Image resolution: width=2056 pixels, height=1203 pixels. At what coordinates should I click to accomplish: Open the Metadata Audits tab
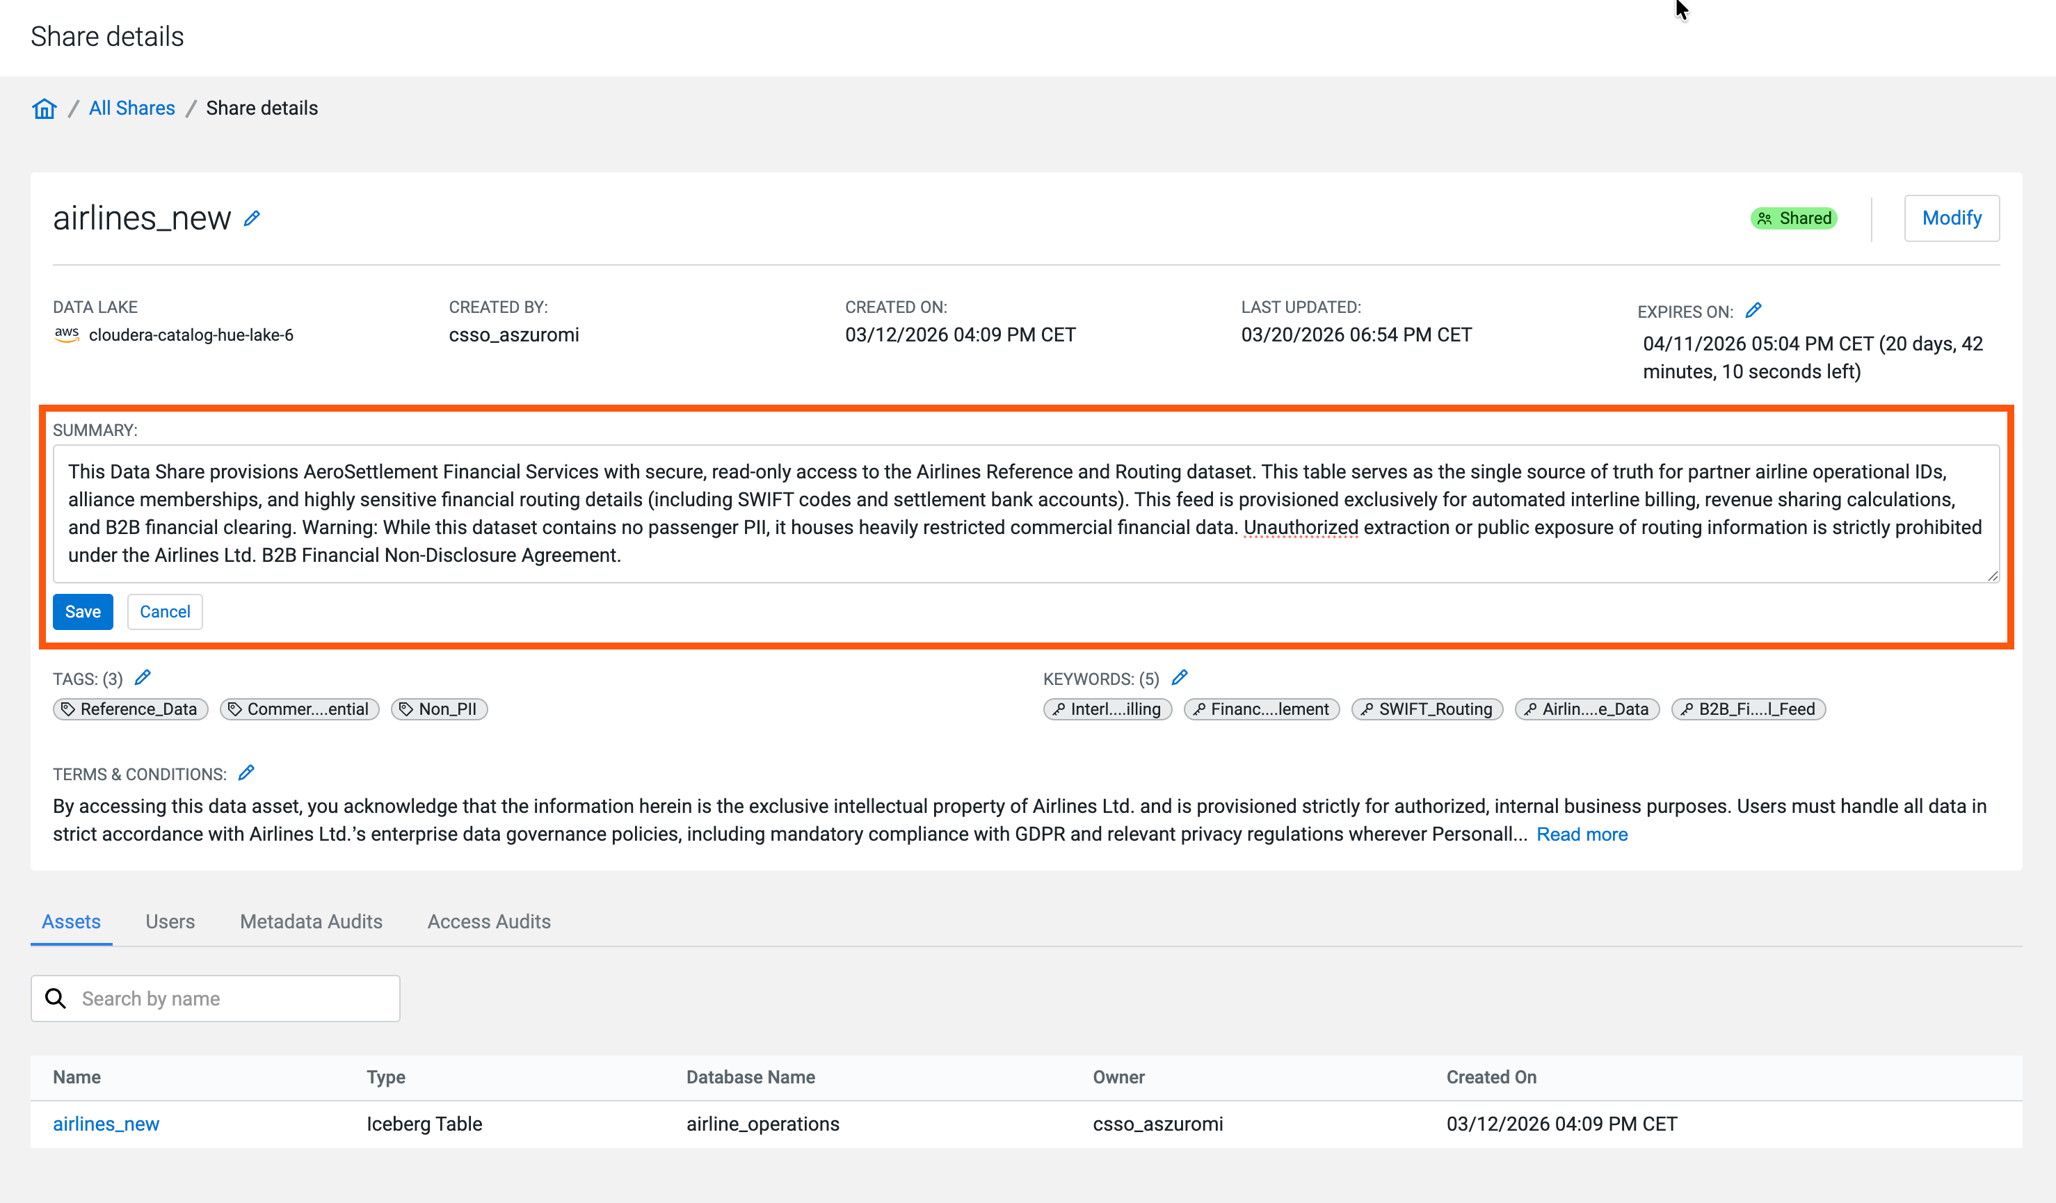[311, 921]
